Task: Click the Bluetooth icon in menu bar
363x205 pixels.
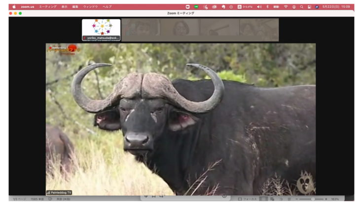Action: [x=267, y=7]
